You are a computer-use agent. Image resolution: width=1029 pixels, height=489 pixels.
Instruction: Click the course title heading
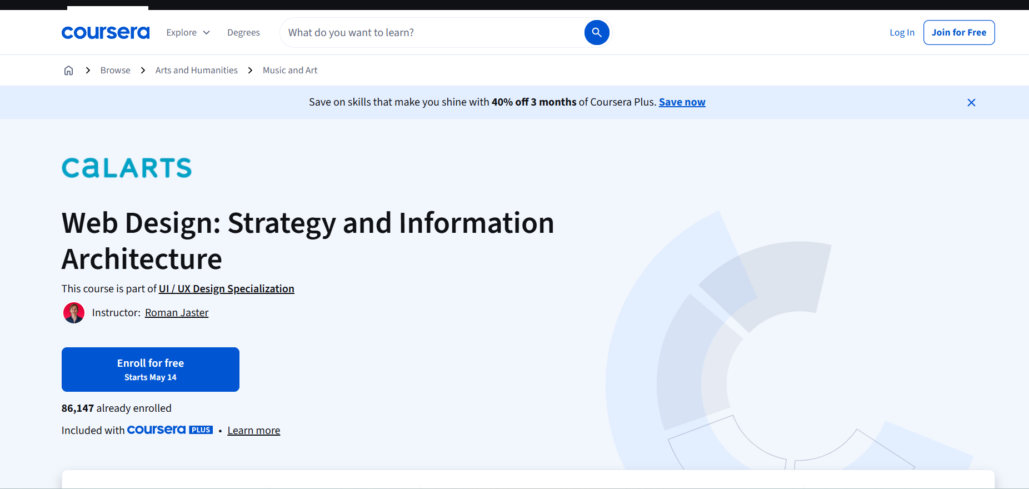click(308, 241)
